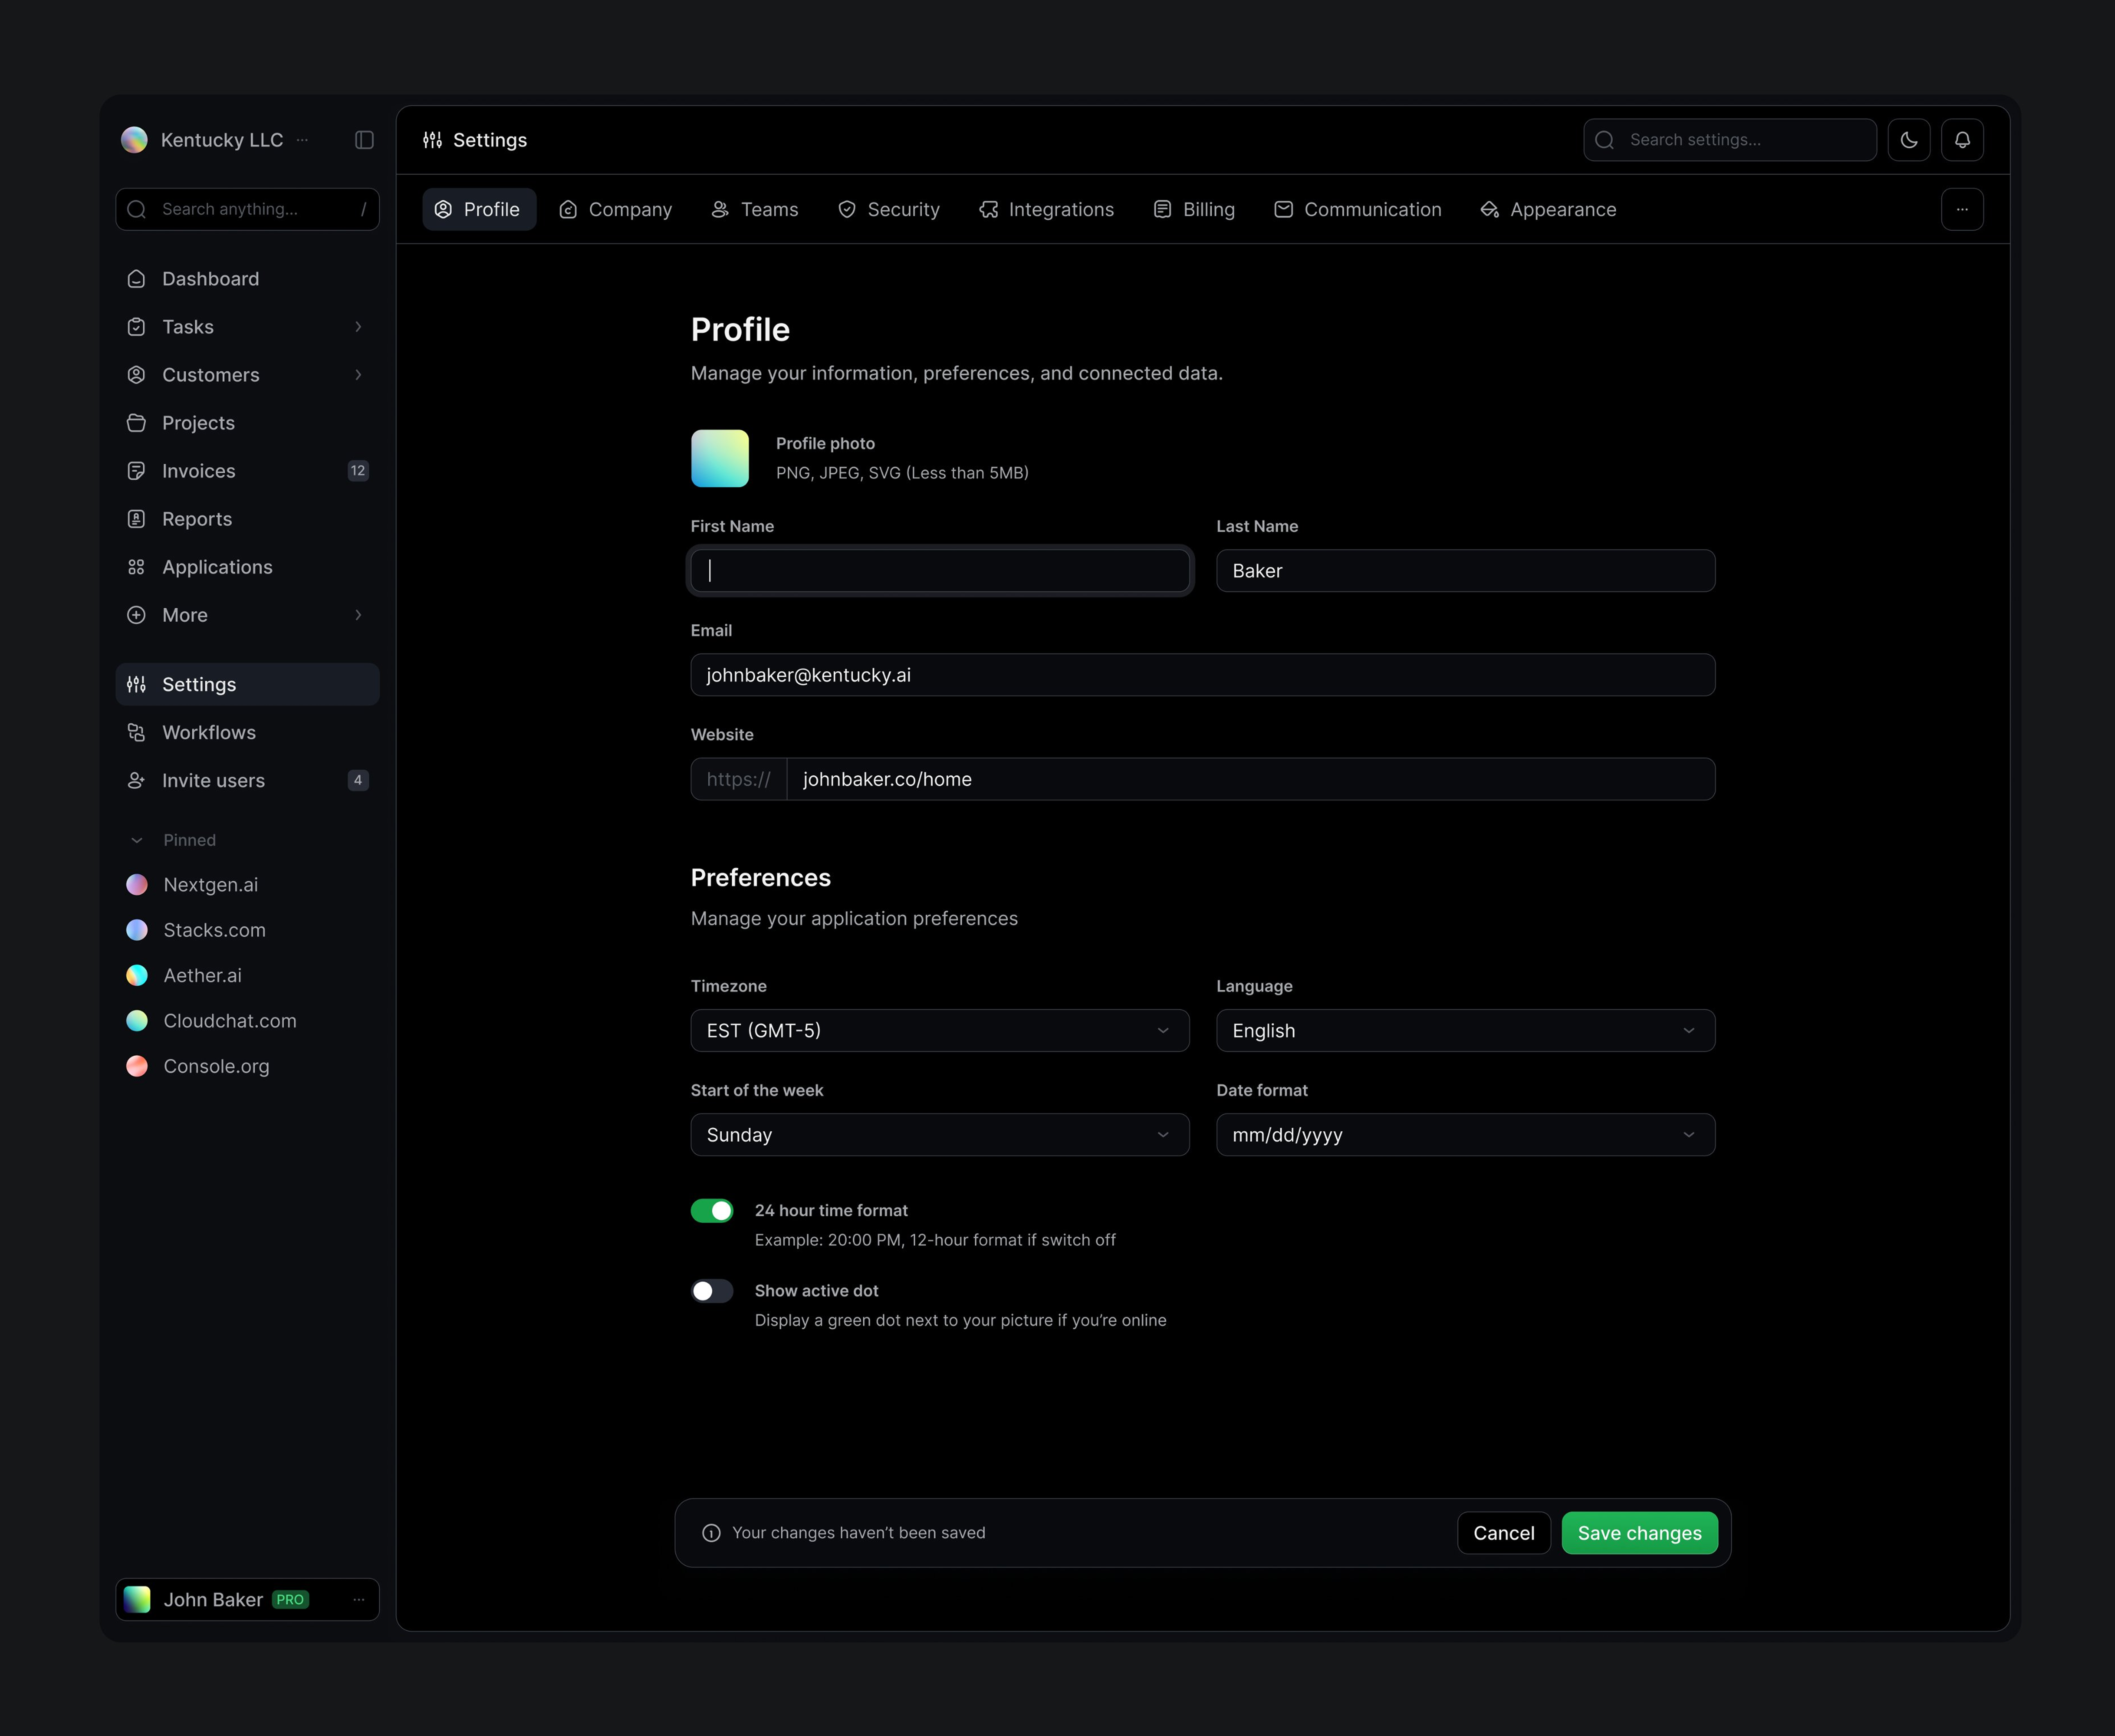Click the Integrations puzzle tab icon

coord(988,209)
